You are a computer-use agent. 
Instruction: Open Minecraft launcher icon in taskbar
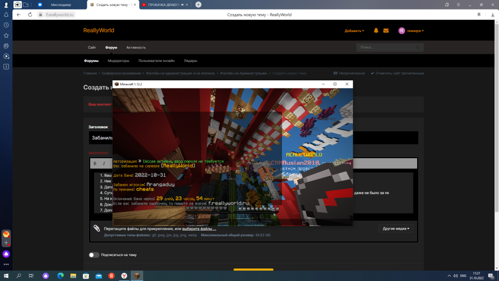[x=137, y=276]
